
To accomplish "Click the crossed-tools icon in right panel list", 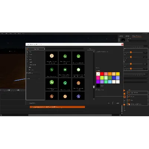I will (129, 93).
